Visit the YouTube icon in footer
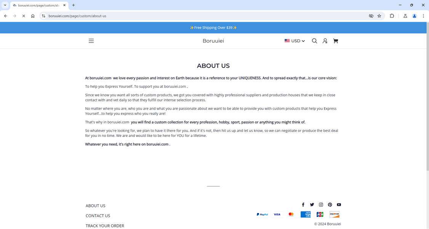The image size is (429, 229). coord(339,204)
